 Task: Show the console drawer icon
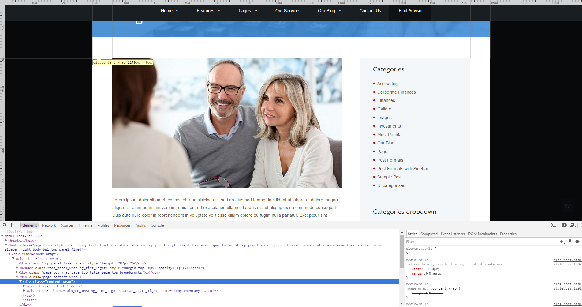point(553,225)
